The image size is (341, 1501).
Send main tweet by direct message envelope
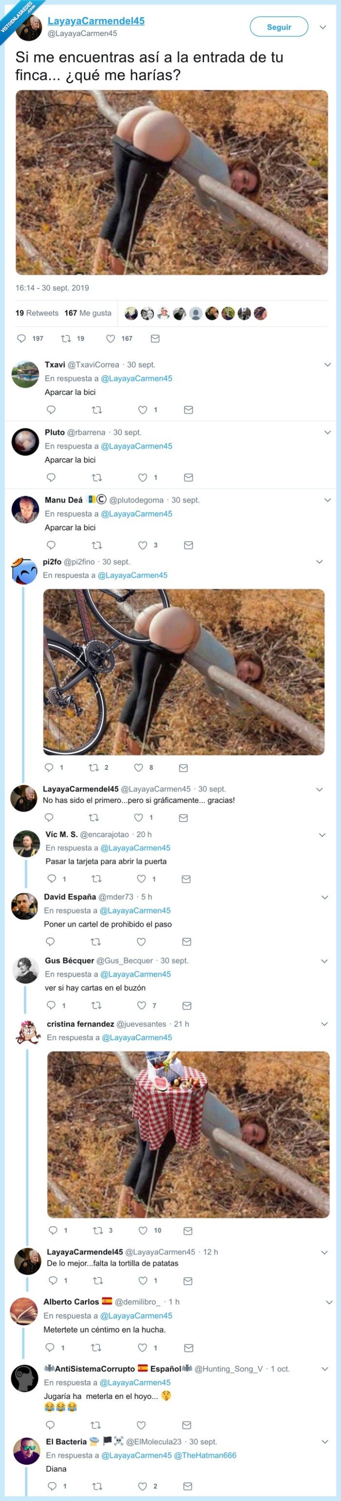click(155, 339)
